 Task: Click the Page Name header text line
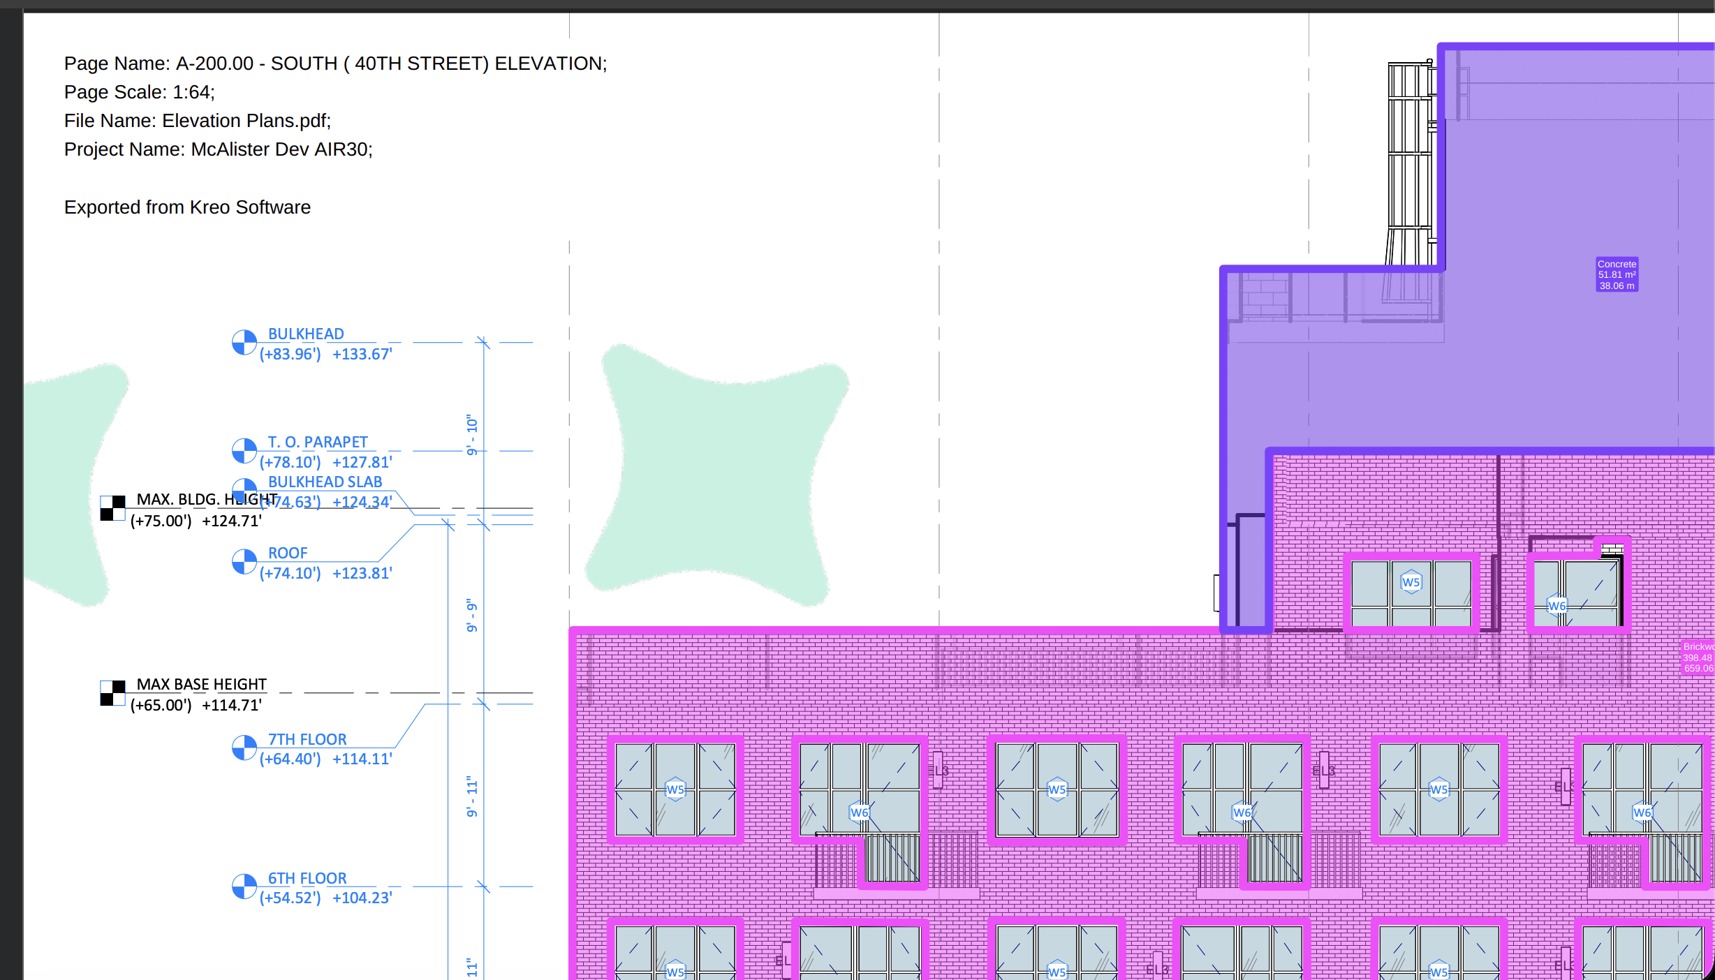[x=335, y=64]
